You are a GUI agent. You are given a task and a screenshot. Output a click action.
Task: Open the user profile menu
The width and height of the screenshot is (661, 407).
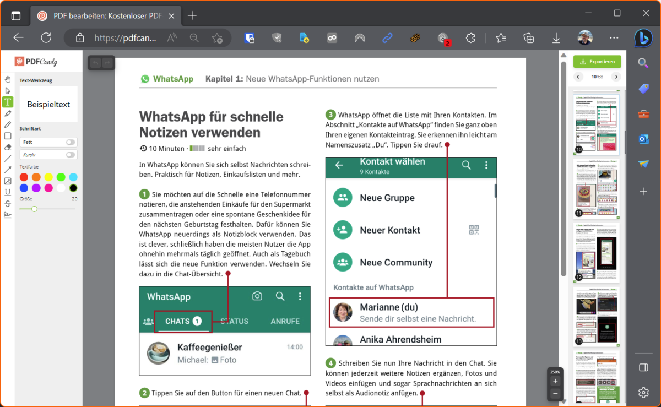[x=585, y=38]
